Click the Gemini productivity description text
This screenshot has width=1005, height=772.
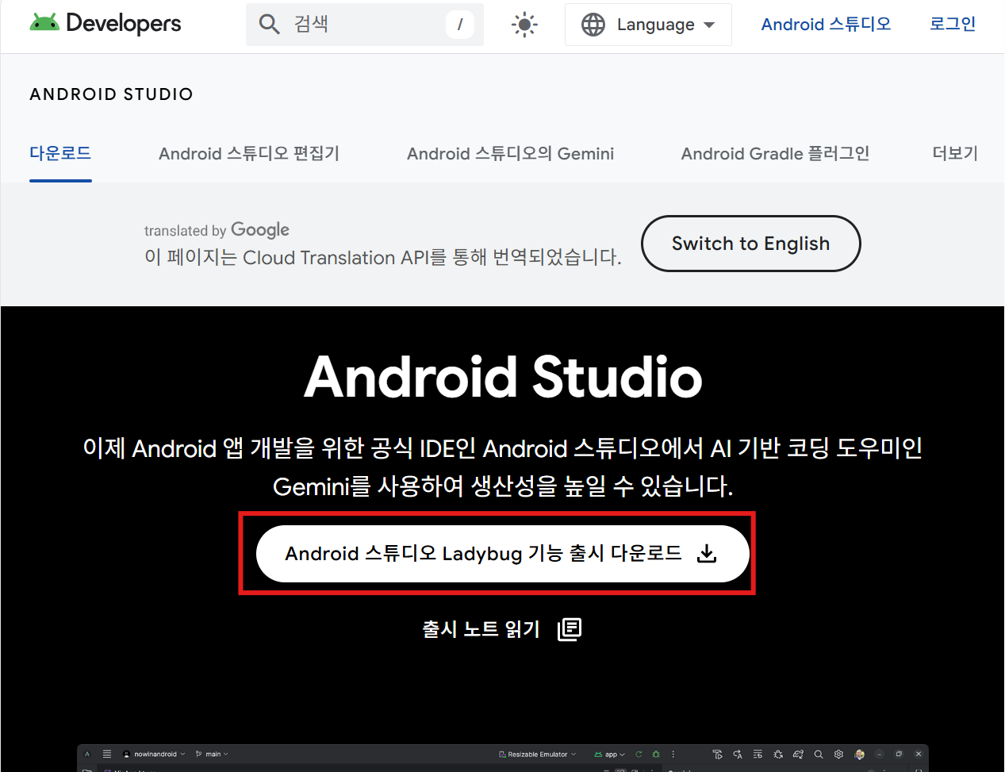coord(503,467)
